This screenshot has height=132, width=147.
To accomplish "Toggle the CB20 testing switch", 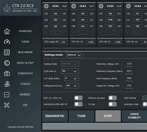I will (145, 98).
